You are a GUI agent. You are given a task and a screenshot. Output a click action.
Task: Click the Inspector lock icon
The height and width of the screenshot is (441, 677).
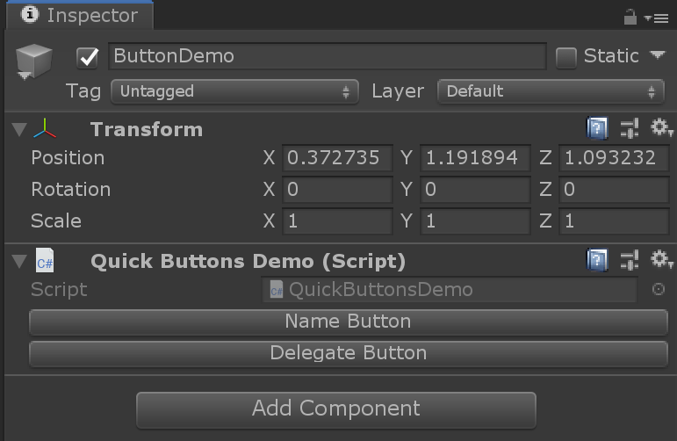630,17
